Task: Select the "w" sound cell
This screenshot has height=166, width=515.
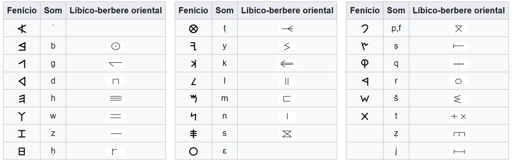Action: pyautogui.click(x=53, y=116)
